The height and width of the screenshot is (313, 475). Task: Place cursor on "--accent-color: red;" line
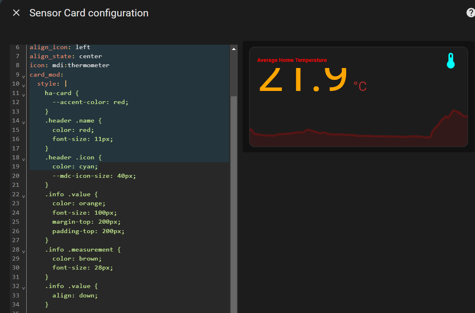[94, 102]
